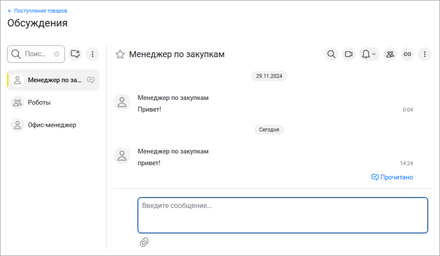The image size is (440, 256).
Task: Select the Роботы conversation
Action: pyautogui.click(x=40, y=103)
